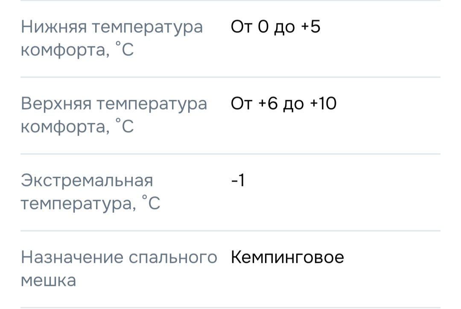
Task: Click the word "Нижняя"
Action: click(53, 28)
